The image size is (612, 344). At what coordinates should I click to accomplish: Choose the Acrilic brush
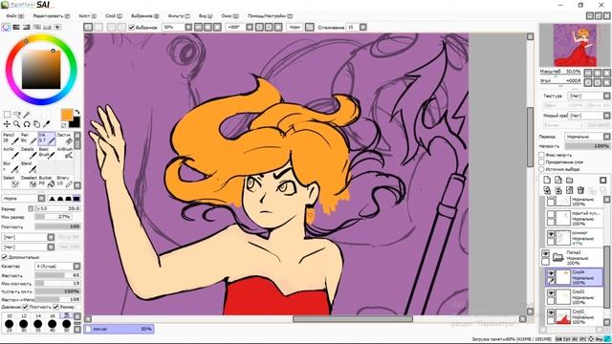[11, 153]
